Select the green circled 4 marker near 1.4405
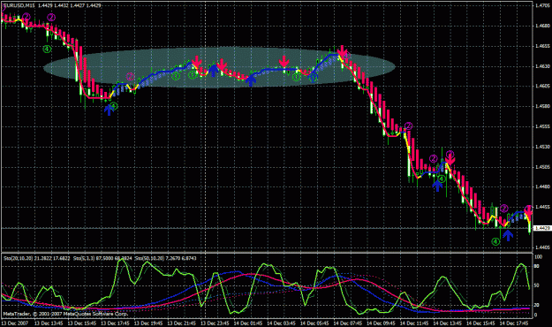 pos(495,242)
